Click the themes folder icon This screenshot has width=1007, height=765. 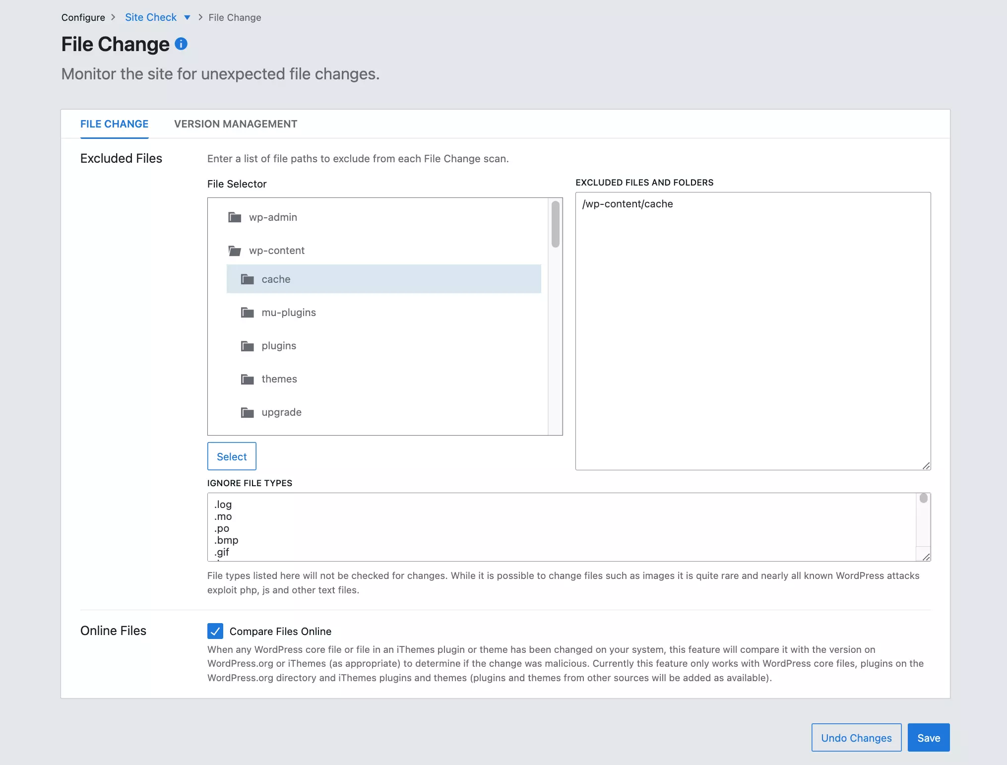coord(247,379)
